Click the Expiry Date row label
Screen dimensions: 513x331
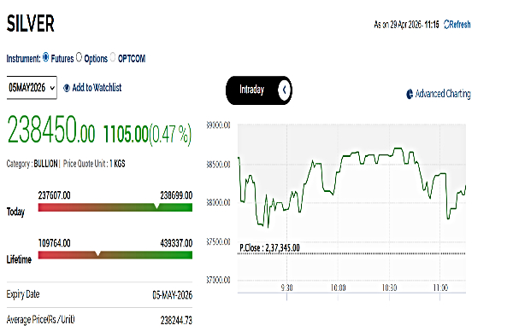pos(23,294)
